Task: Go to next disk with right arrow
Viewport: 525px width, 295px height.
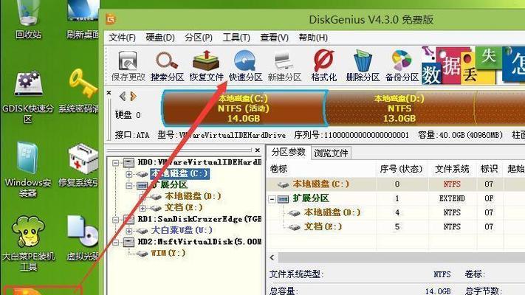Action: tap(133, 97)
